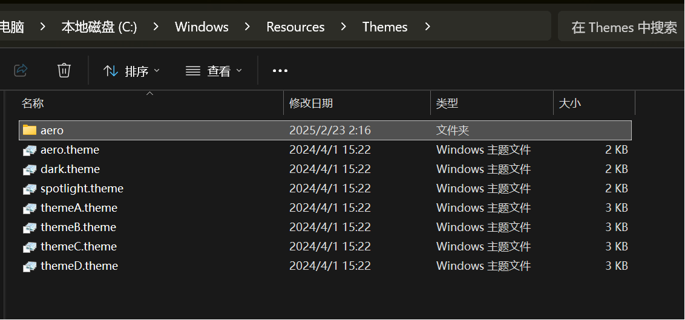Click the 2 KB size of dark.theme

[x=617, y=169]
